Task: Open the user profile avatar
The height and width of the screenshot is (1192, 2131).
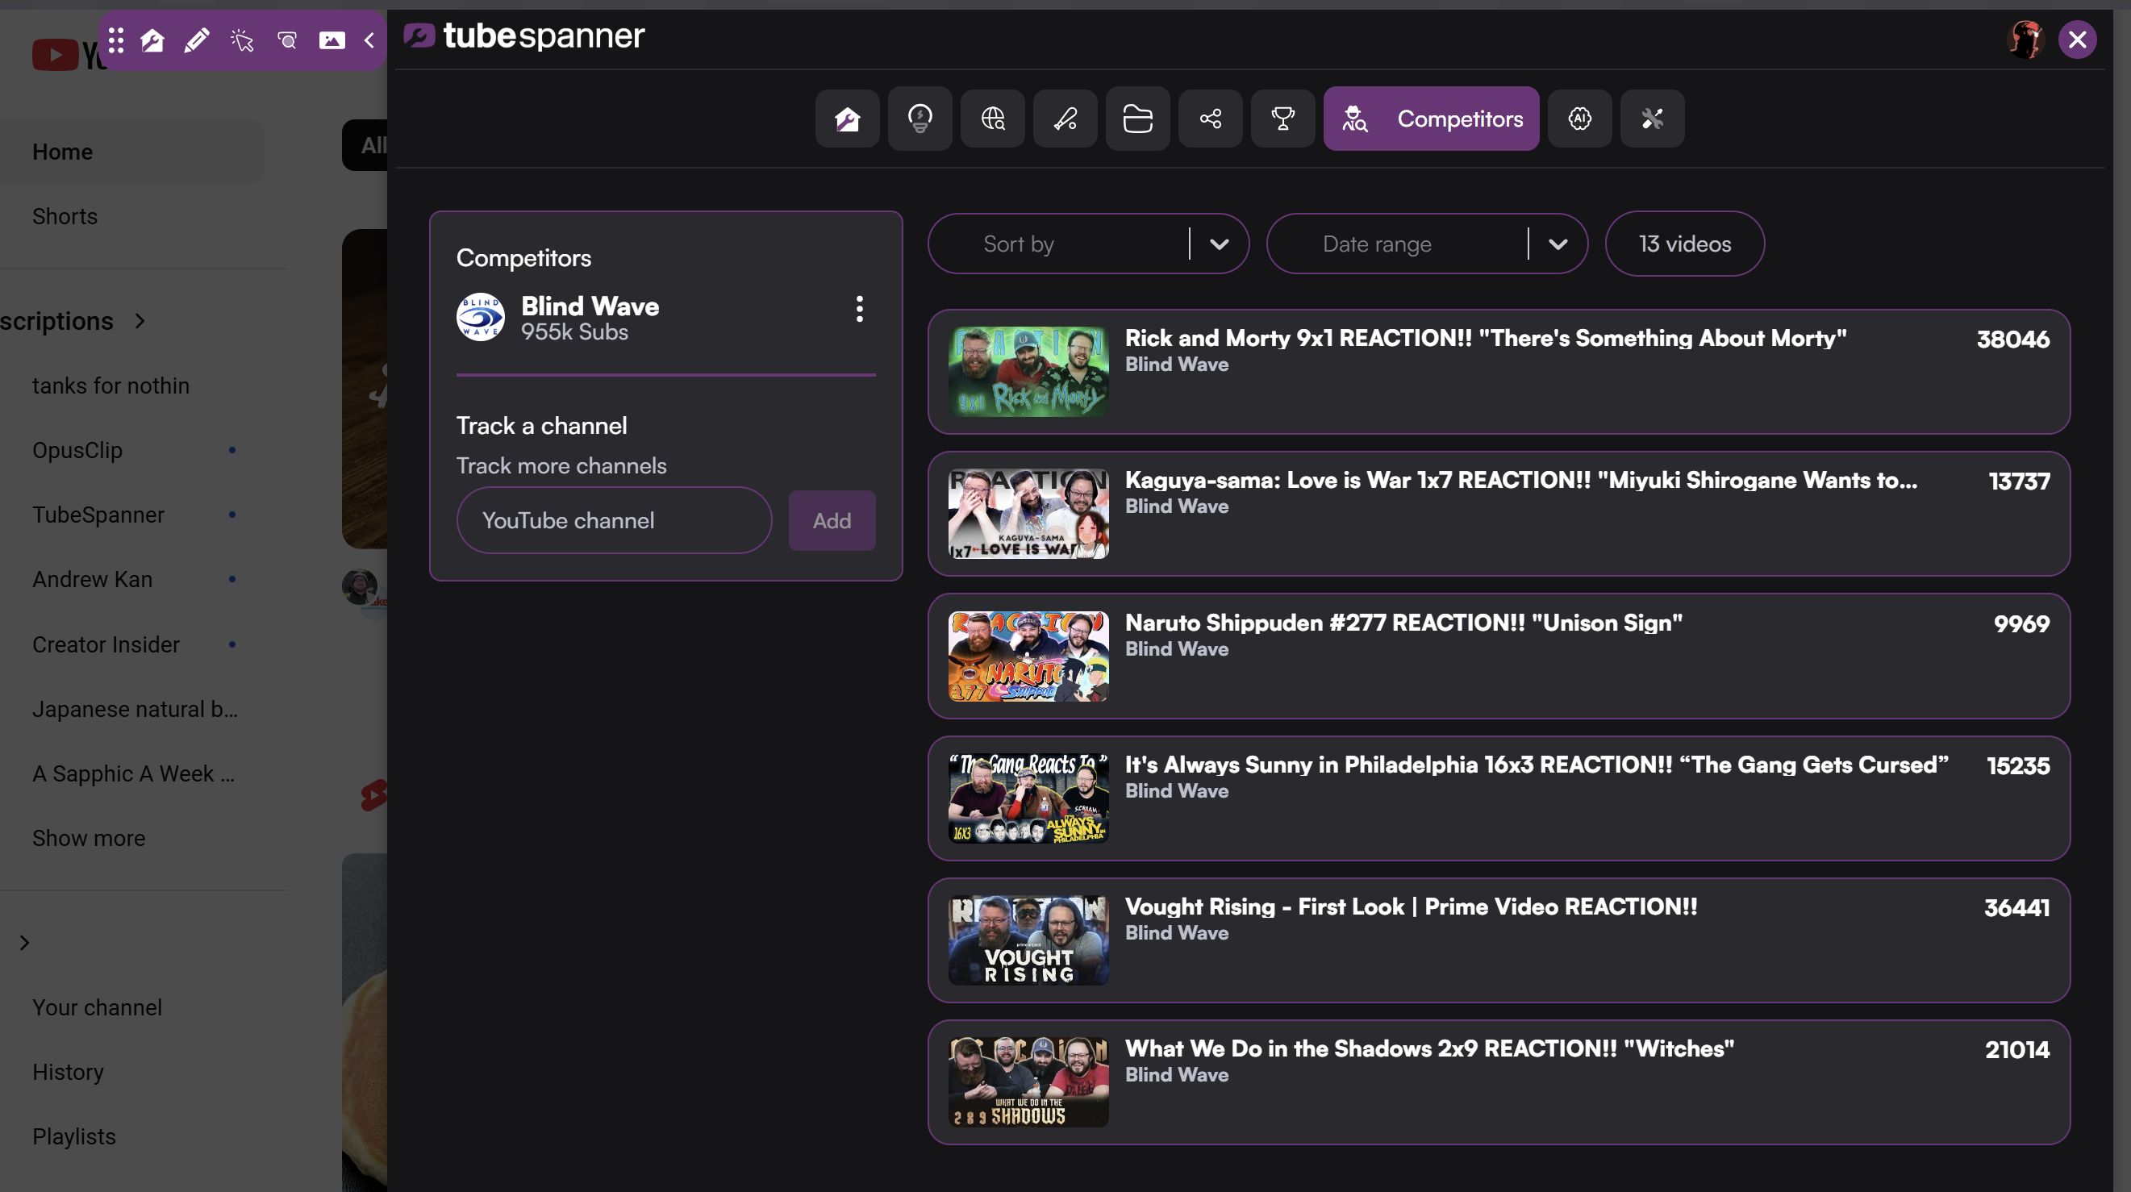Action: (x=2026, y=39)
